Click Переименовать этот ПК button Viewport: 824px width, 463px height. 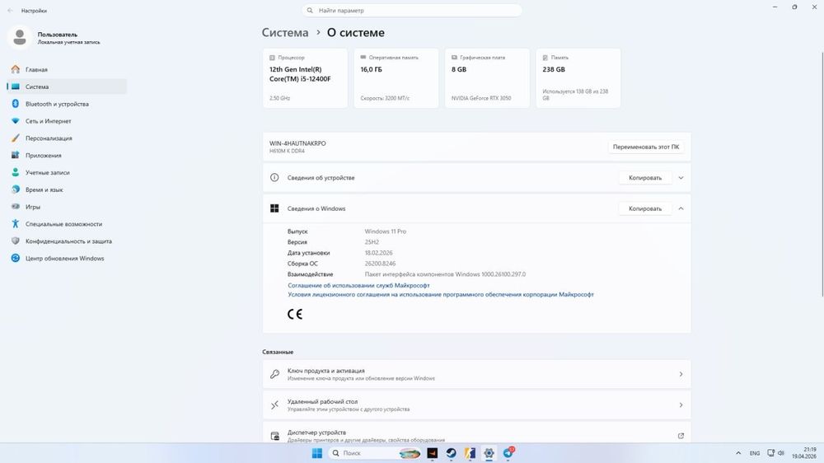click(x=646, y=147)
